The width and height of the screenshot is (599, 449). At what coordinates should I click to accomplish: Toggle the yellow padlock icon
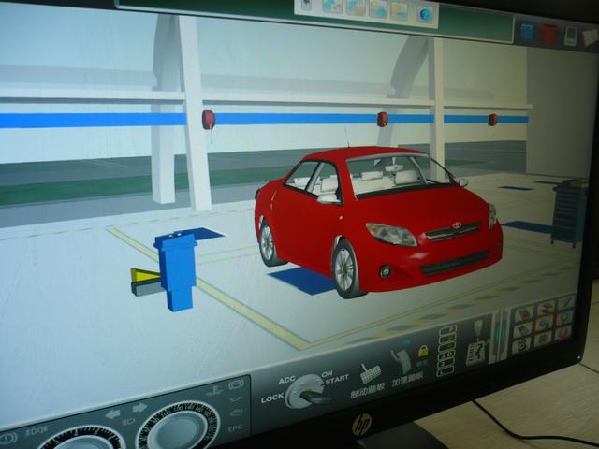coord(423,352)
